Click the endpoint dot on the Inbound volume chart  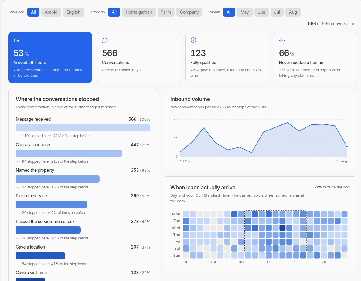point(347,147)
